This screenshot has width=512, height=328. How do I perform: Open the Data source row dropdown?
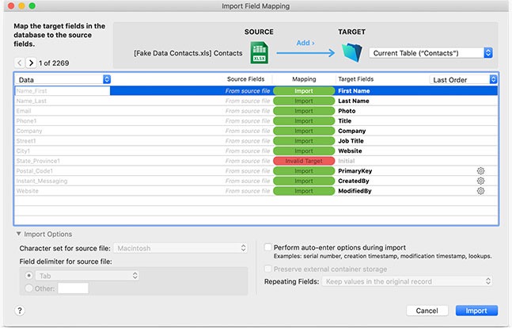click(63, 79)
